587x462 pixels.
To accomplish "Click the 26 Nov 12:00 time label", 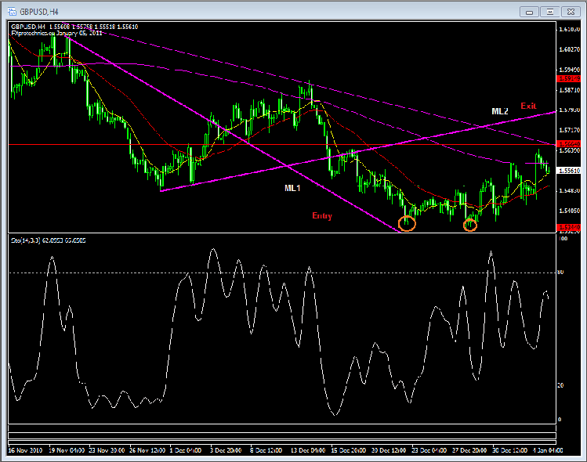I will [147, 450].
